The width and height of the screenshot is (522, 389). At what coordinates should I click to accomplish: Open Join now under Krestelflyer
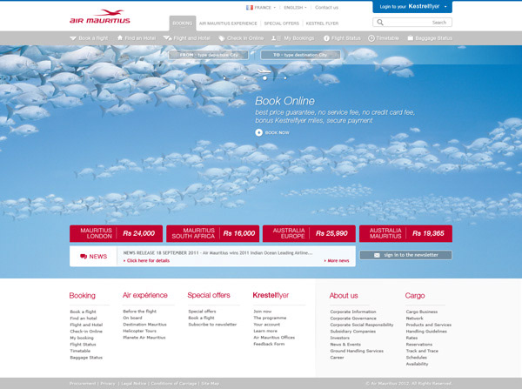(x=263, y=312)
